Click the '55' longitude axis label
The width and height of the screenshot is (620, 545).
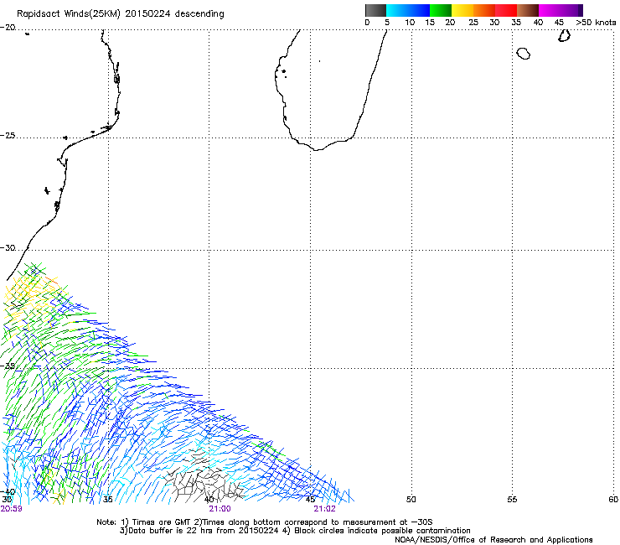(512, 500)
